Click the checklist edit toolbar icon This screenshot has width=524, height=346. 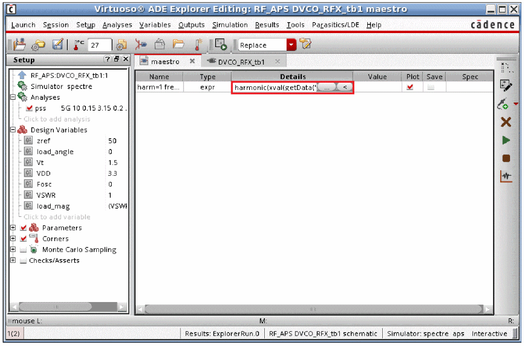pos(57,44)
